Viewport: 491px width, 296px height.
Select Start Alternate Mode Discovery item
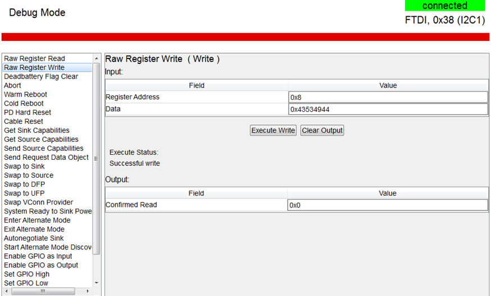(47, 247)
